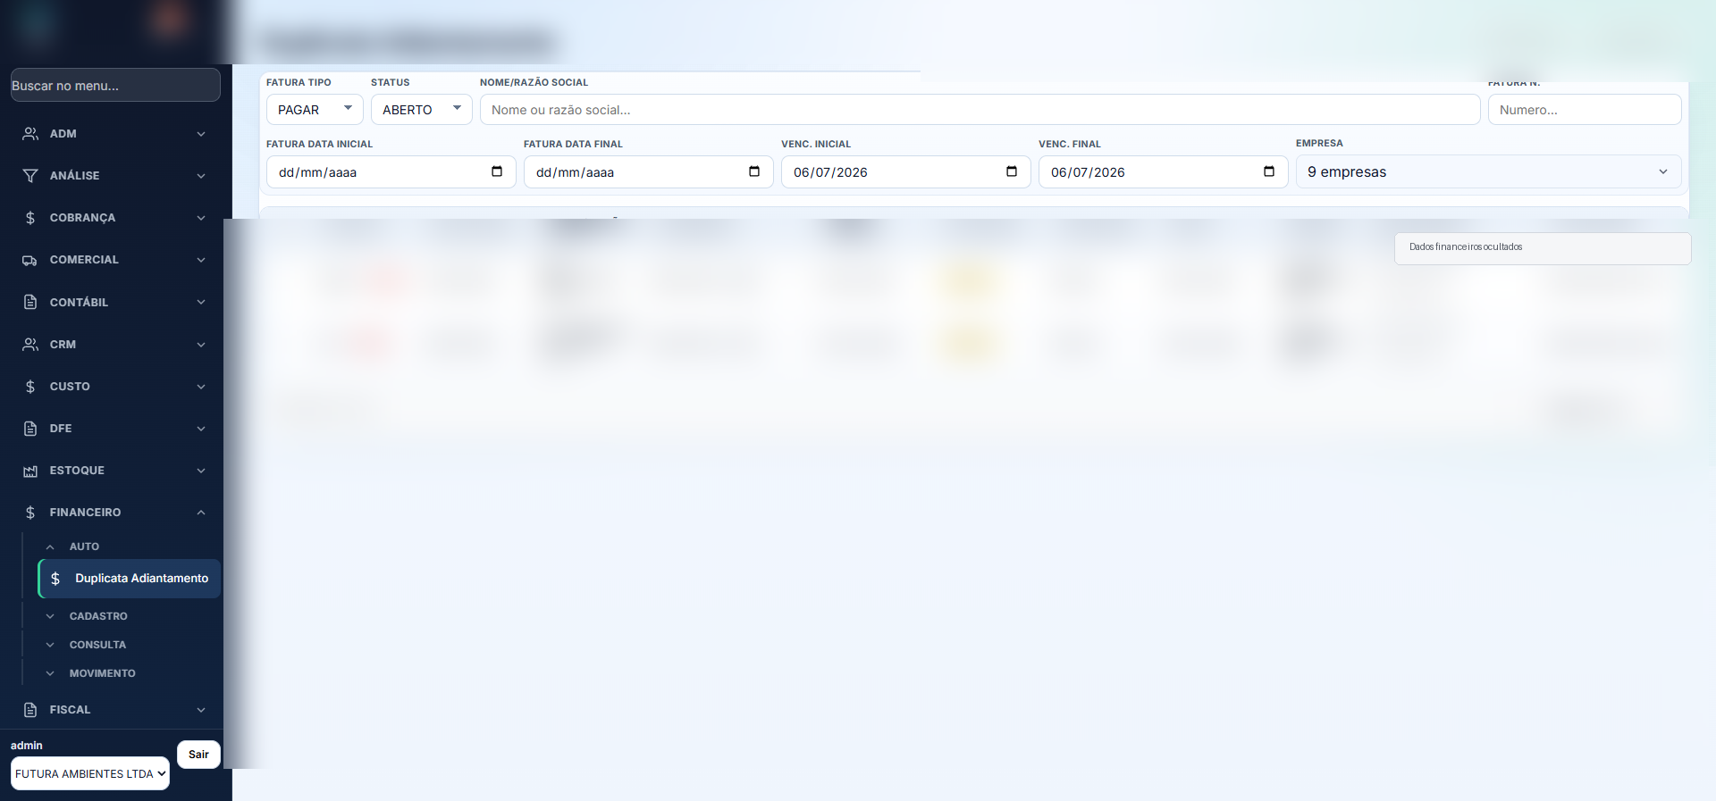
Task: Open calendar picker for Fatura Data Inicial
Action: [x=497, y=171]
